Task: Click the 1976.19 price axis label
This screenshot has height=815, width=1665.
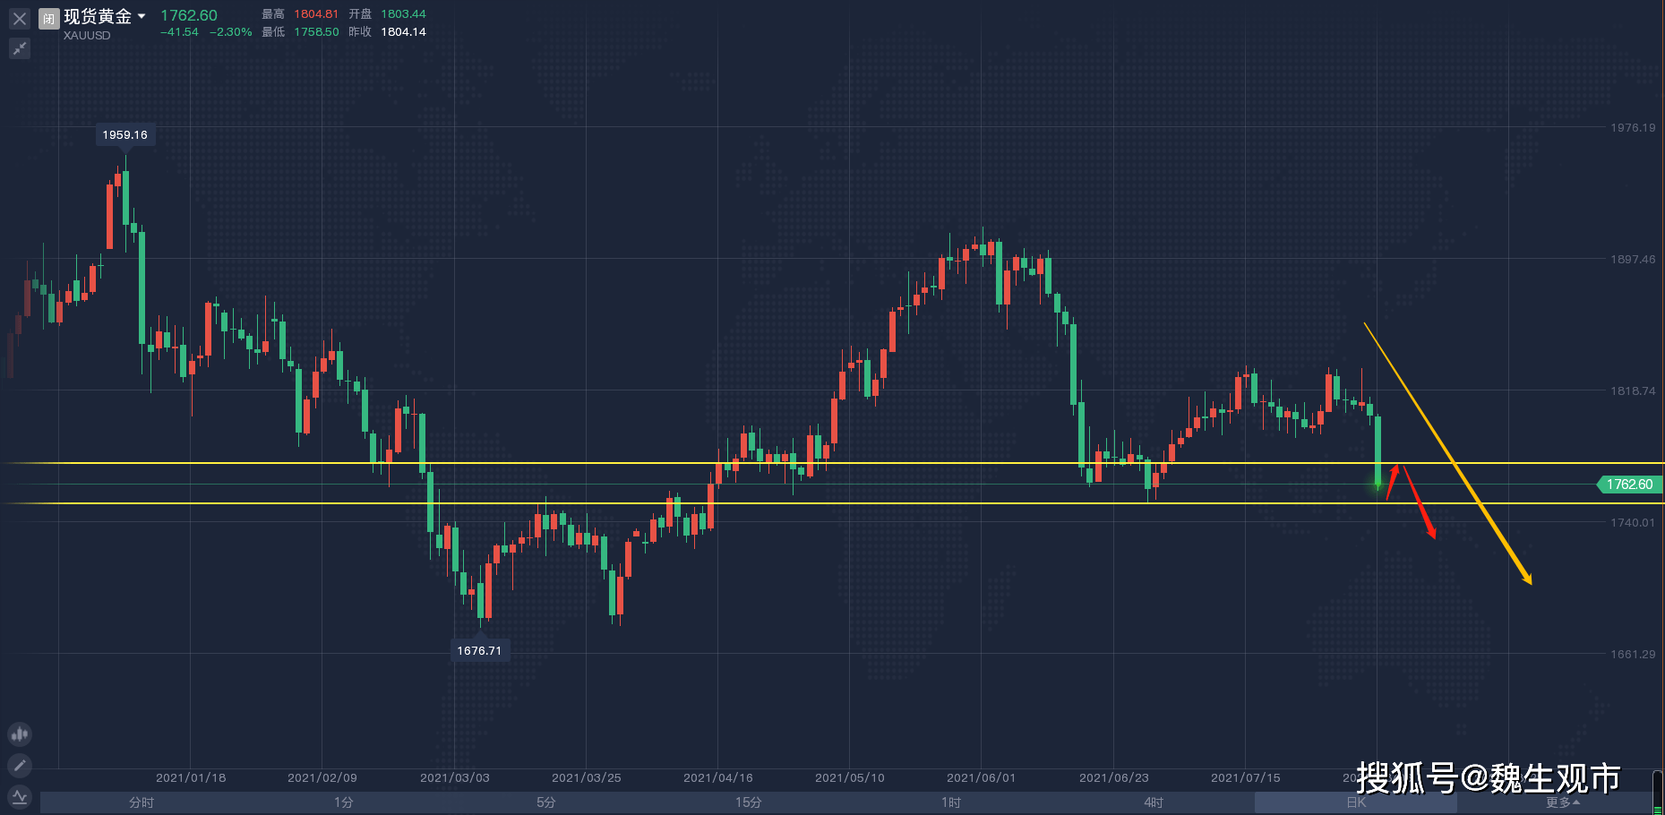Action: point(1633,128)
